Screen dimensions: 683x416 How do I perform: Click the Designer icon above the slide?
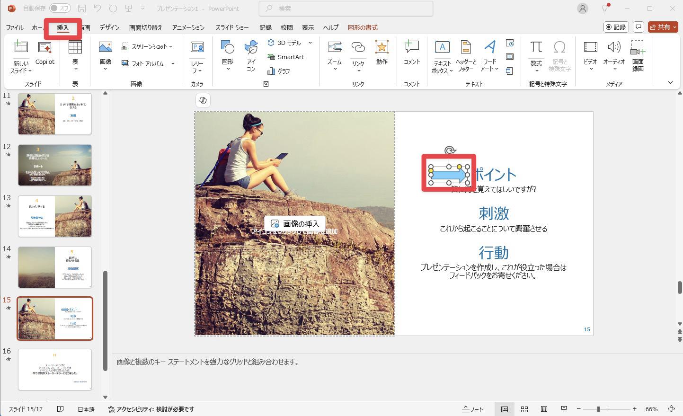pyautogui.click(x=203, y=100)
